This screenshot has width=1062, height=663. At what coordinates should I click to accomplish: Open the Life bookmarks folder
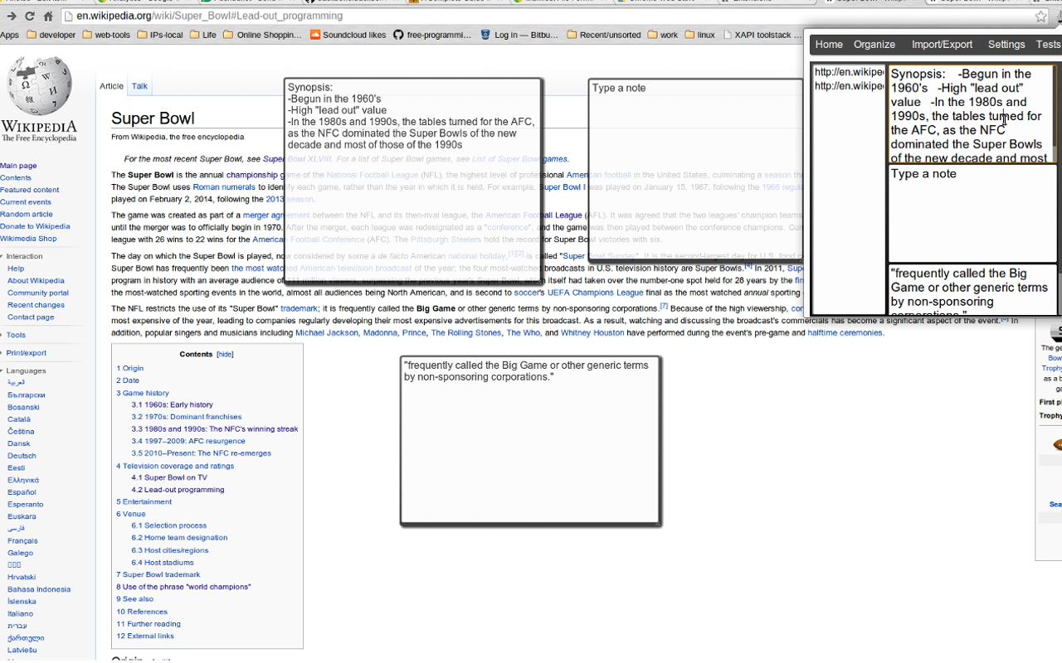click(203, 35)
